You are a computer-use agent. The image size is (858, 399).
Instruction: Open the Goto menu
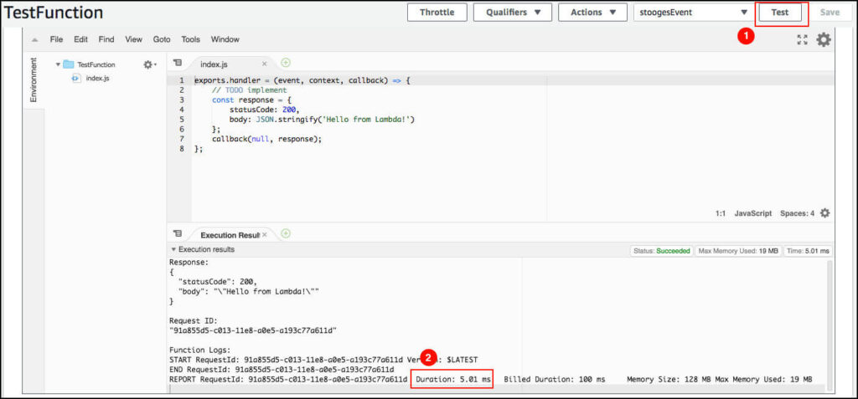(162, 39)
